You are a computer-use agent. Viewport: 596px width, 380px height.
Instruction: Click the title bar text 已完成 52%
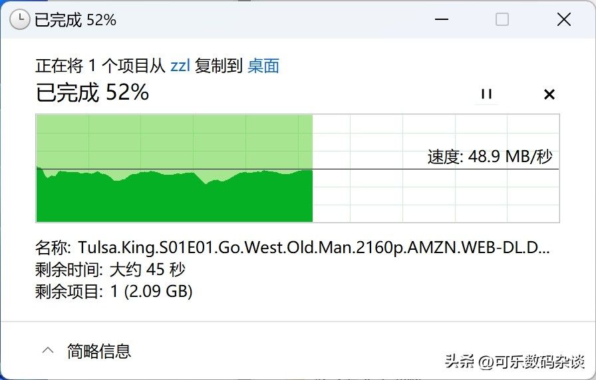pos(75,20)
